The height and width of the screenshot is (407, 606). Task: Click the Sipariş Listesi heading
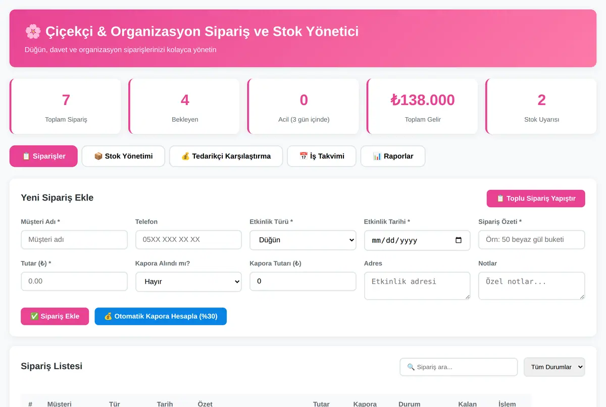(x=52, y=366)
